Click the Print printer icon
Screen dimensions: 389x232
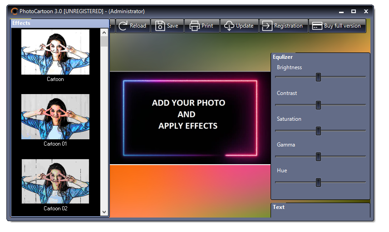[x=195, y=26]
